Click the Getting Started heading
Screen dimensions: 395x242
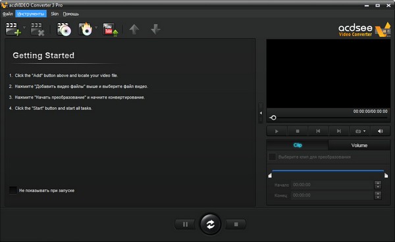click(43, 55)
